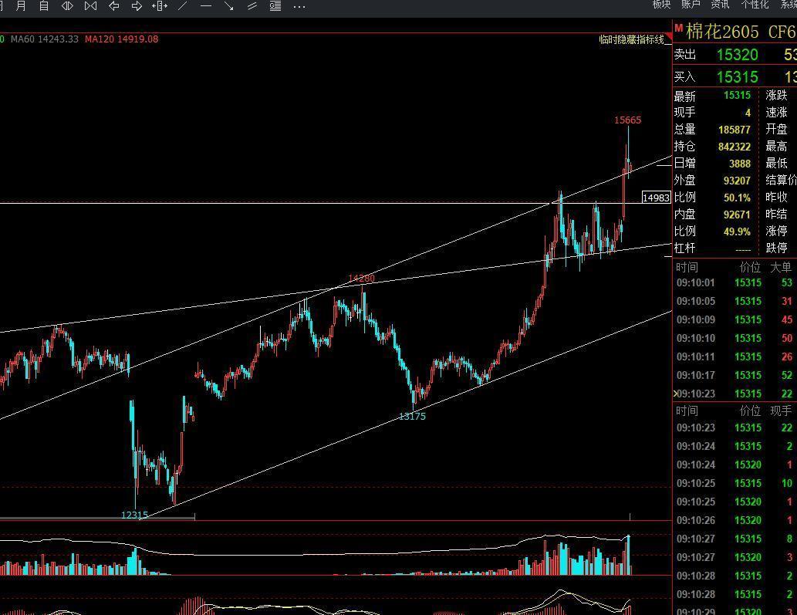This screenshot has width=797, height=615.
Task: Open the text note list toolbar icon
Action: (275, 6)
